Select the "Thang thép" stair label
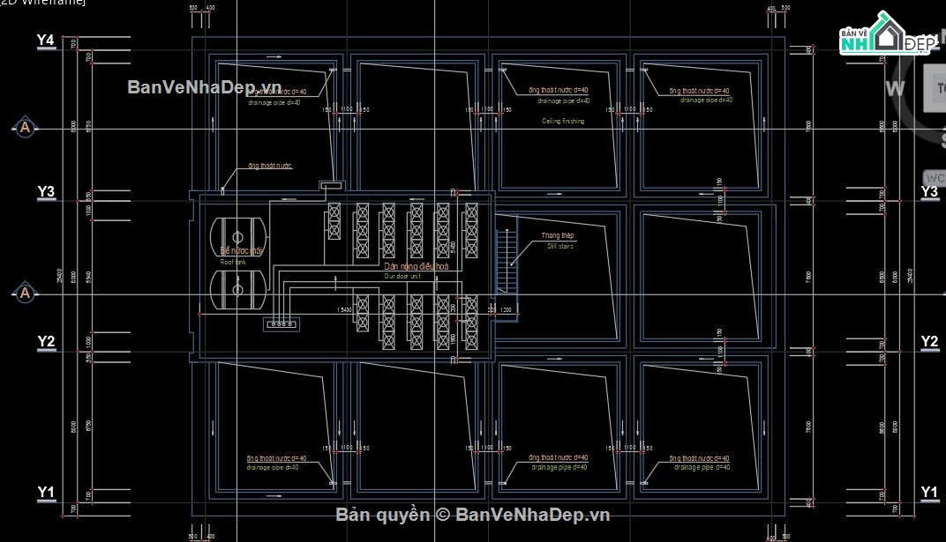946x542 pixels. click(558, 235)
